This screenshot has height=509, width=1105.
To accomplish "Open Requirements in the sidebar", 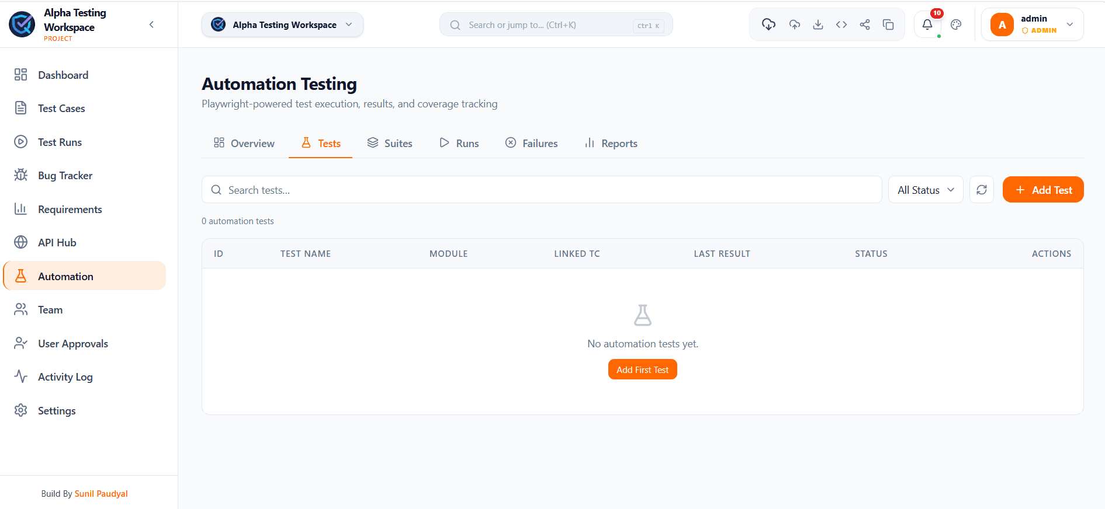I will click(x=85, y=209).
